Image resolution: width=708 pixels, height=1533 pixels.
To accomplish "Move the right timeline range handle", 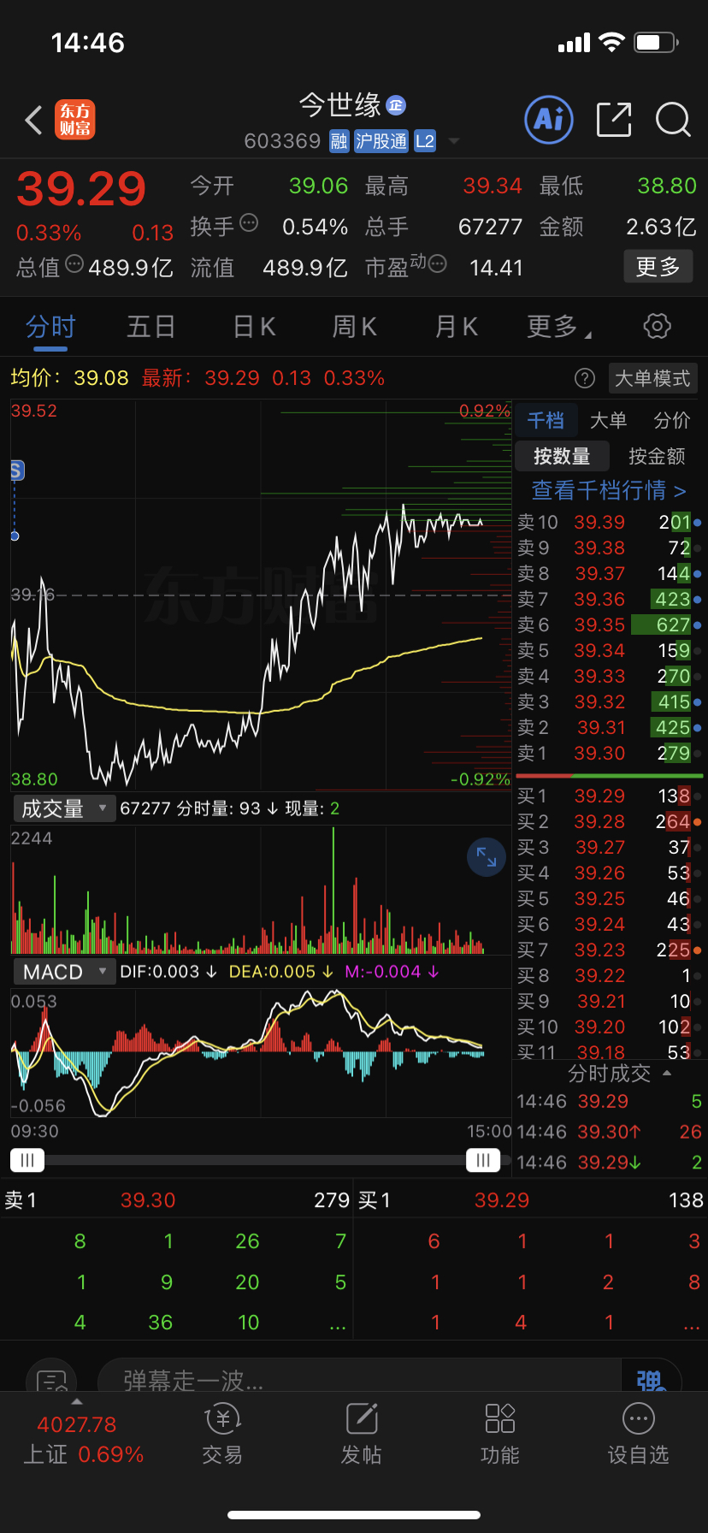I will pos(483,1160).
